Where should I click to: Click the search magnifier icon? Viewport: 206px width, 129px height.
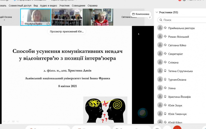pyautogui.click(x=161, y=20)
